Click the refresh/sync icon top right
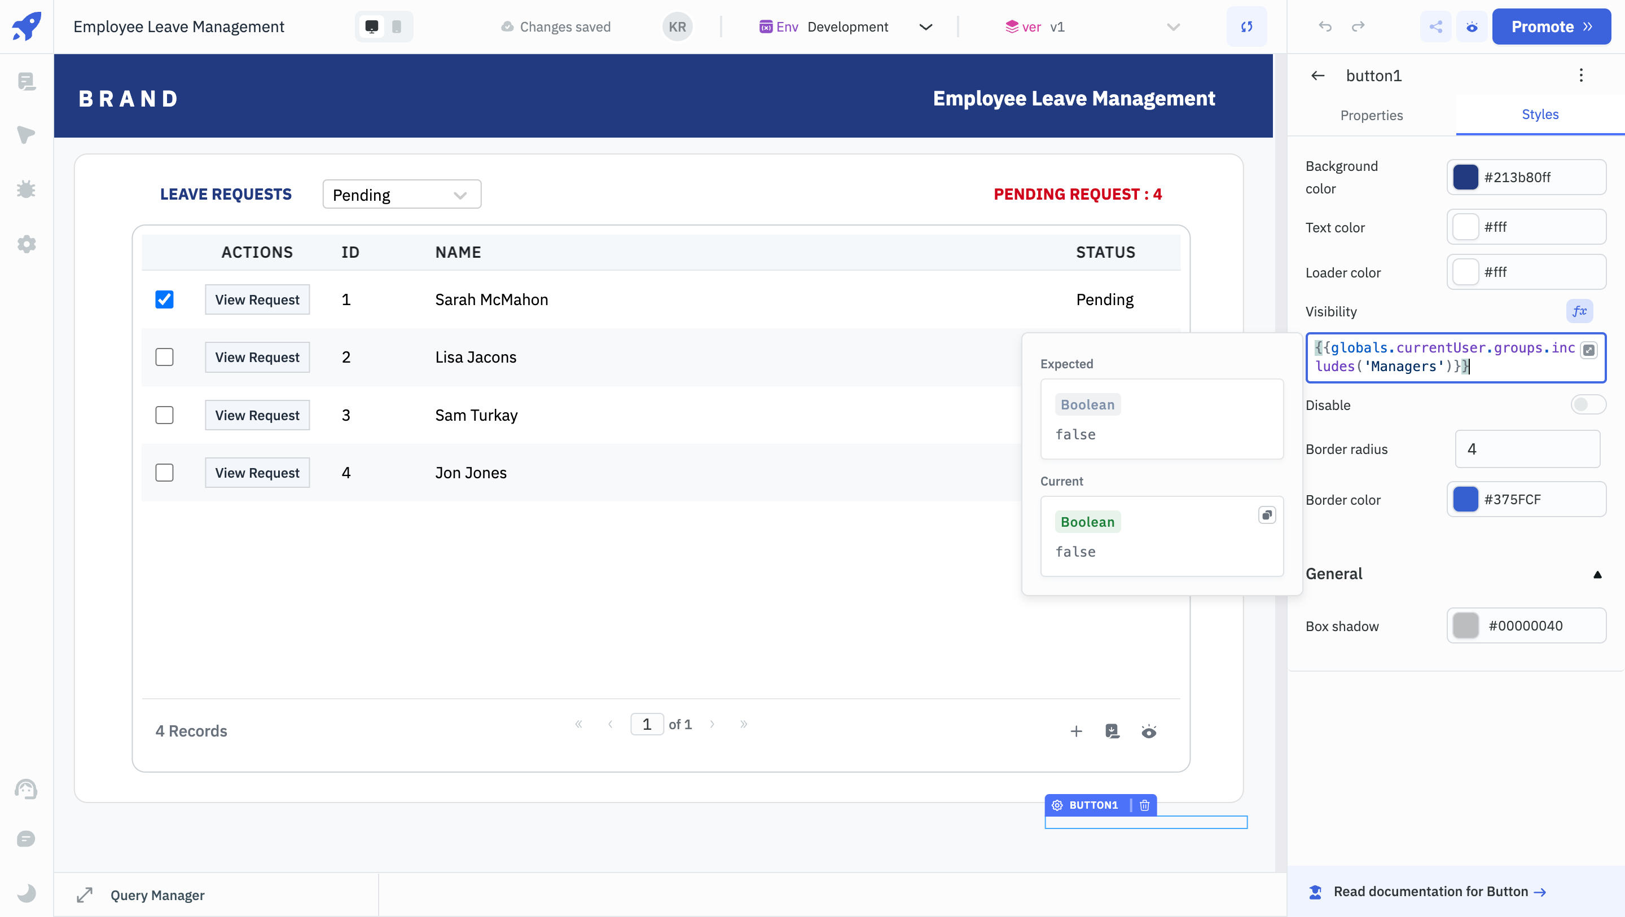Image resolution: width=1625 pixels, height=917 pixels. (1246, 27)
